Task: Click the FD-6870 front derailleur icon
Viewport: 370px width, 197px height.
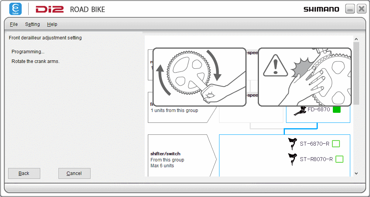Action: (x=300, y=110)
